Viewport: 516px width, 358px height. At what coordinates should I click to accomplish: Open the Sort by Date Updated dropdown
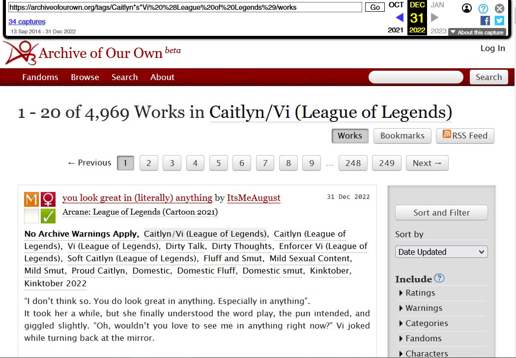(441, 252)
